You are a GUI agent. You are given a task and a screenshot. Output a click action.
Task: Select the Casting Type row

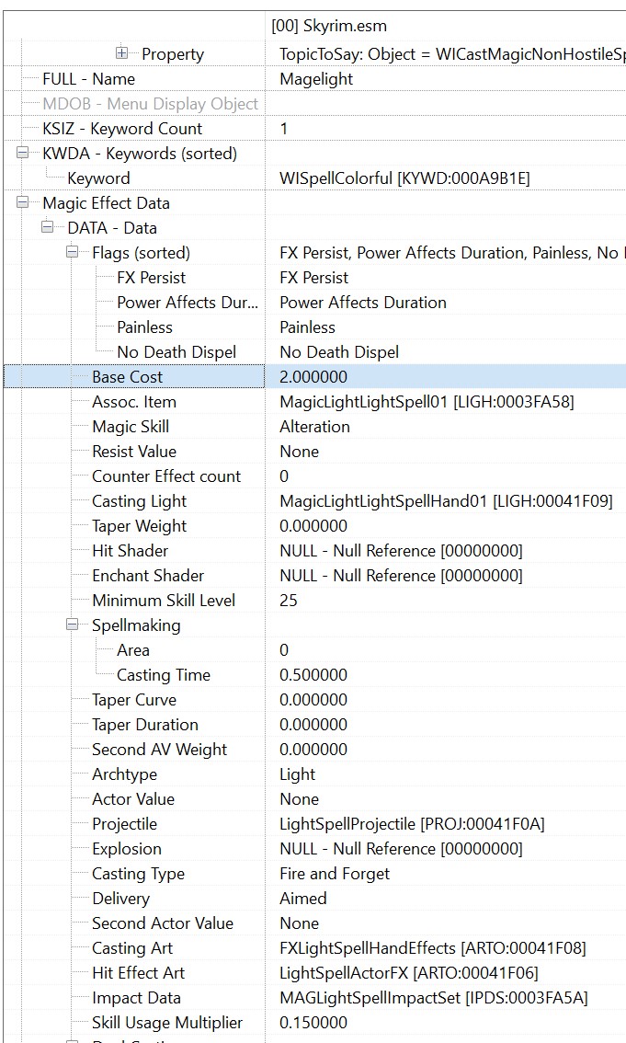click(x=314, y=874)
